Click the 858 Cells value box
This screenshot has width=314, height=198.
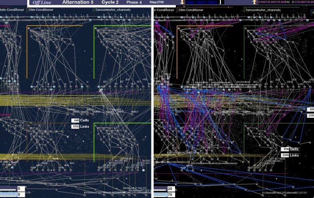pyautogui.click(x=285, y=149)
